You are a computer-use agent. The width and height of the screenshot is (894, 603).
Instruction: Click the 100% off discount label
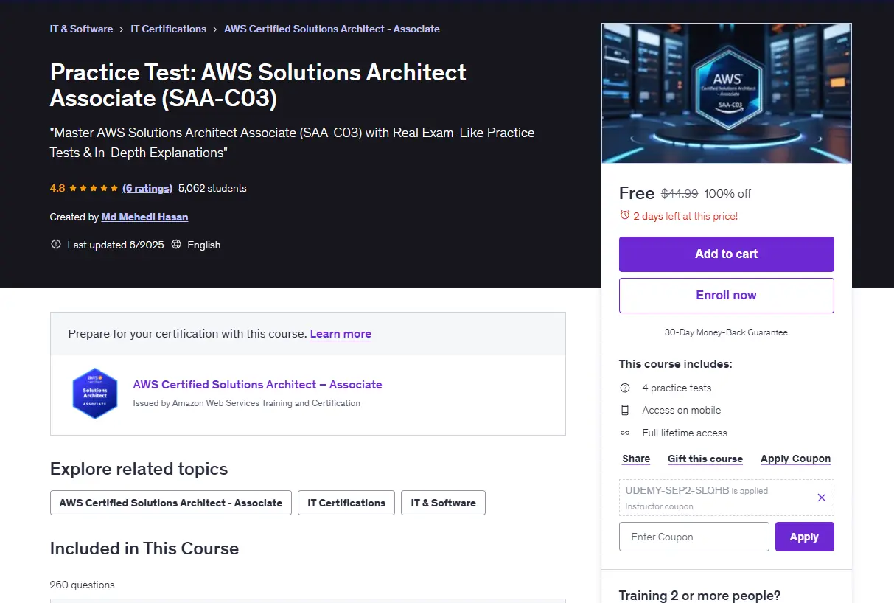click(x=727, y=194)
